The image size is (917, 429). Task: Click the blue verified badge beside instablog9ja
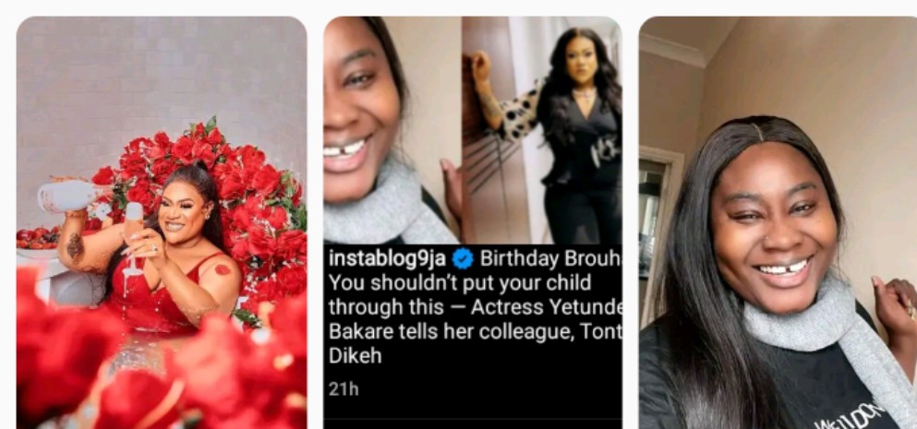tap(463, 258)
